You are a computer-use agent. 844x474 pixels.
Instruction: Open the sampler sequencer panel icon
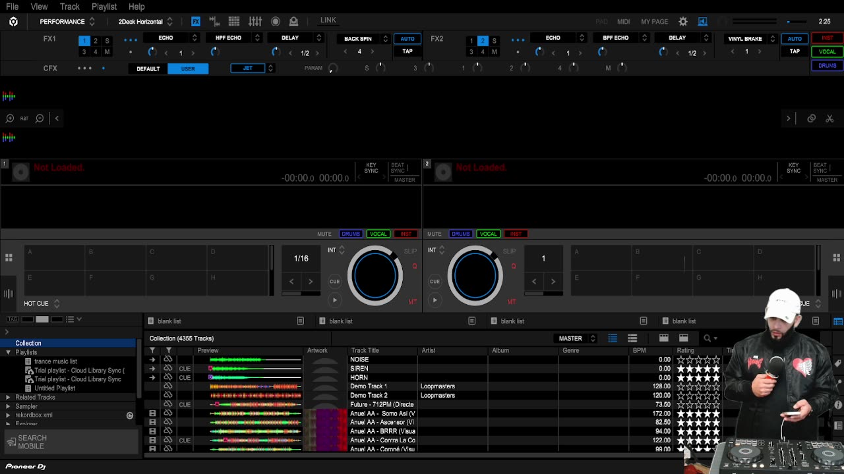point(214,22)
